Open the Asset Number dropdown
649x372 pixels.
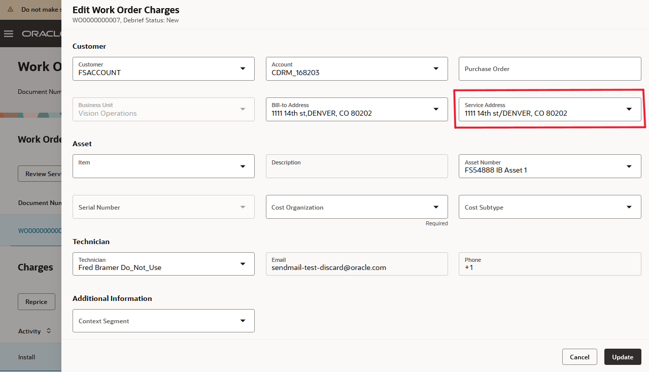(629, 166)
